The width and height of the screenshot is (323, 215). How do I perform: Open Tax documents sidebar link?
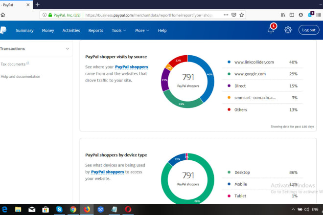(13, 64)
